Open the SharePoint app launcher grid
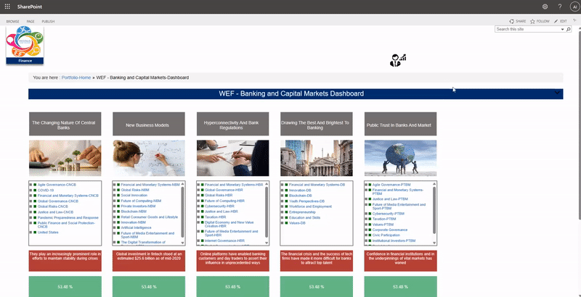Viewport: 581px width, 297px height. point(7,7)
